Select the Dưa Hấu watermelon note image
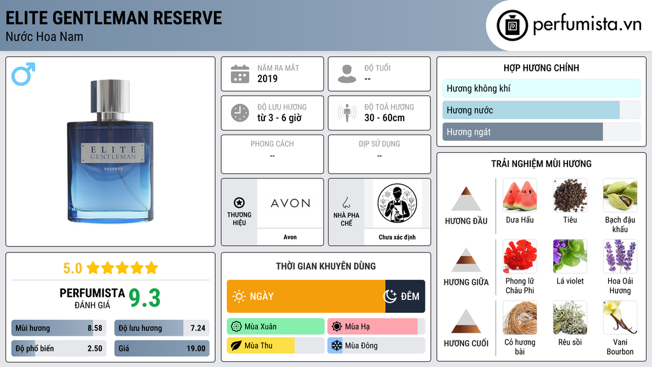Screen dimensions: 652x367 click(520, 195)
